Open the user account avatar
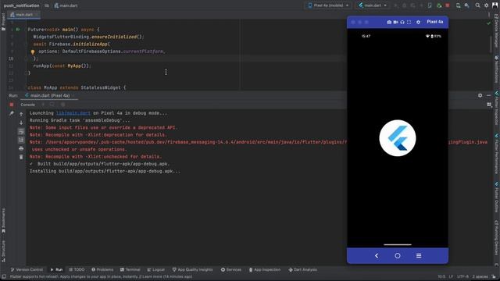The image size is (500, 281). pos(495,5)
